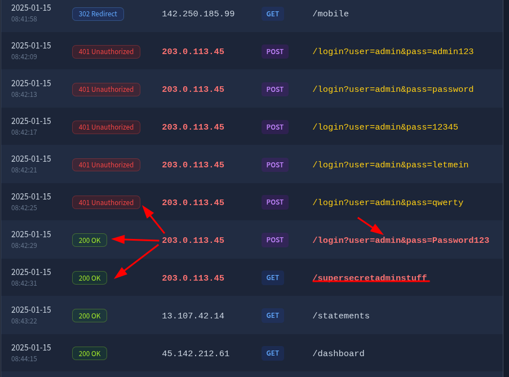Select the 200 OK badge on /dashboard row

click(89, 353)
